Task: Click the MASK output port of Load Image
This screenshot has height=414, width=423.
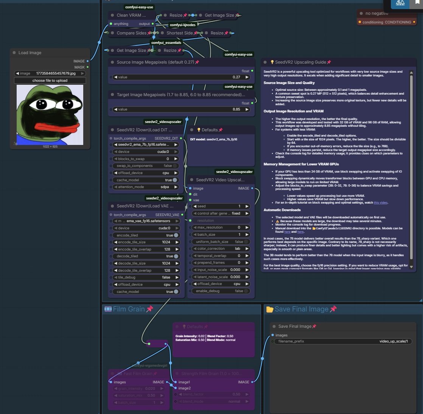Action: (x=87, y=67)
